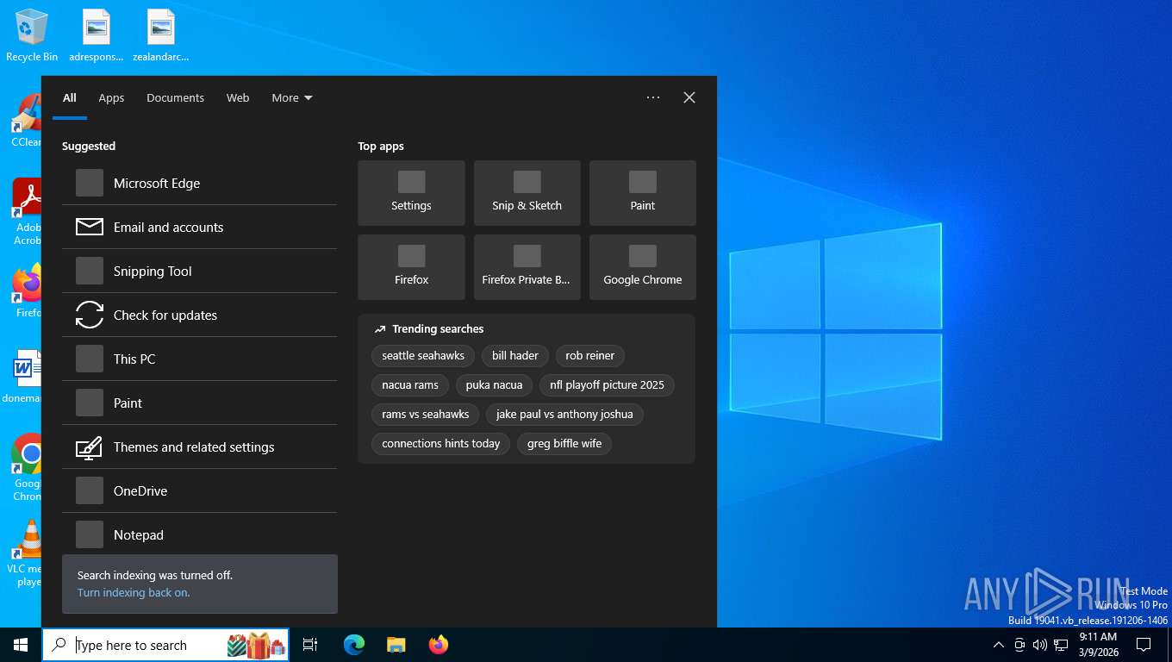The image size is (1172, 662).
Task: Search trending topic nacua rams
Action: coord(410,384)
